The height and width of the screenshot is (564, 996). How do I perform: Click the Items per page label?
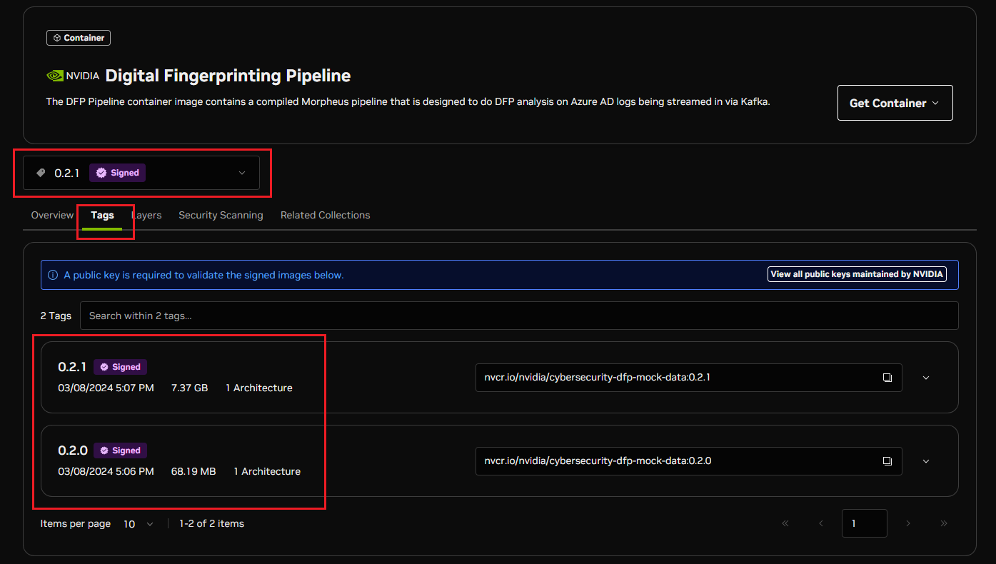click(76, 523)
